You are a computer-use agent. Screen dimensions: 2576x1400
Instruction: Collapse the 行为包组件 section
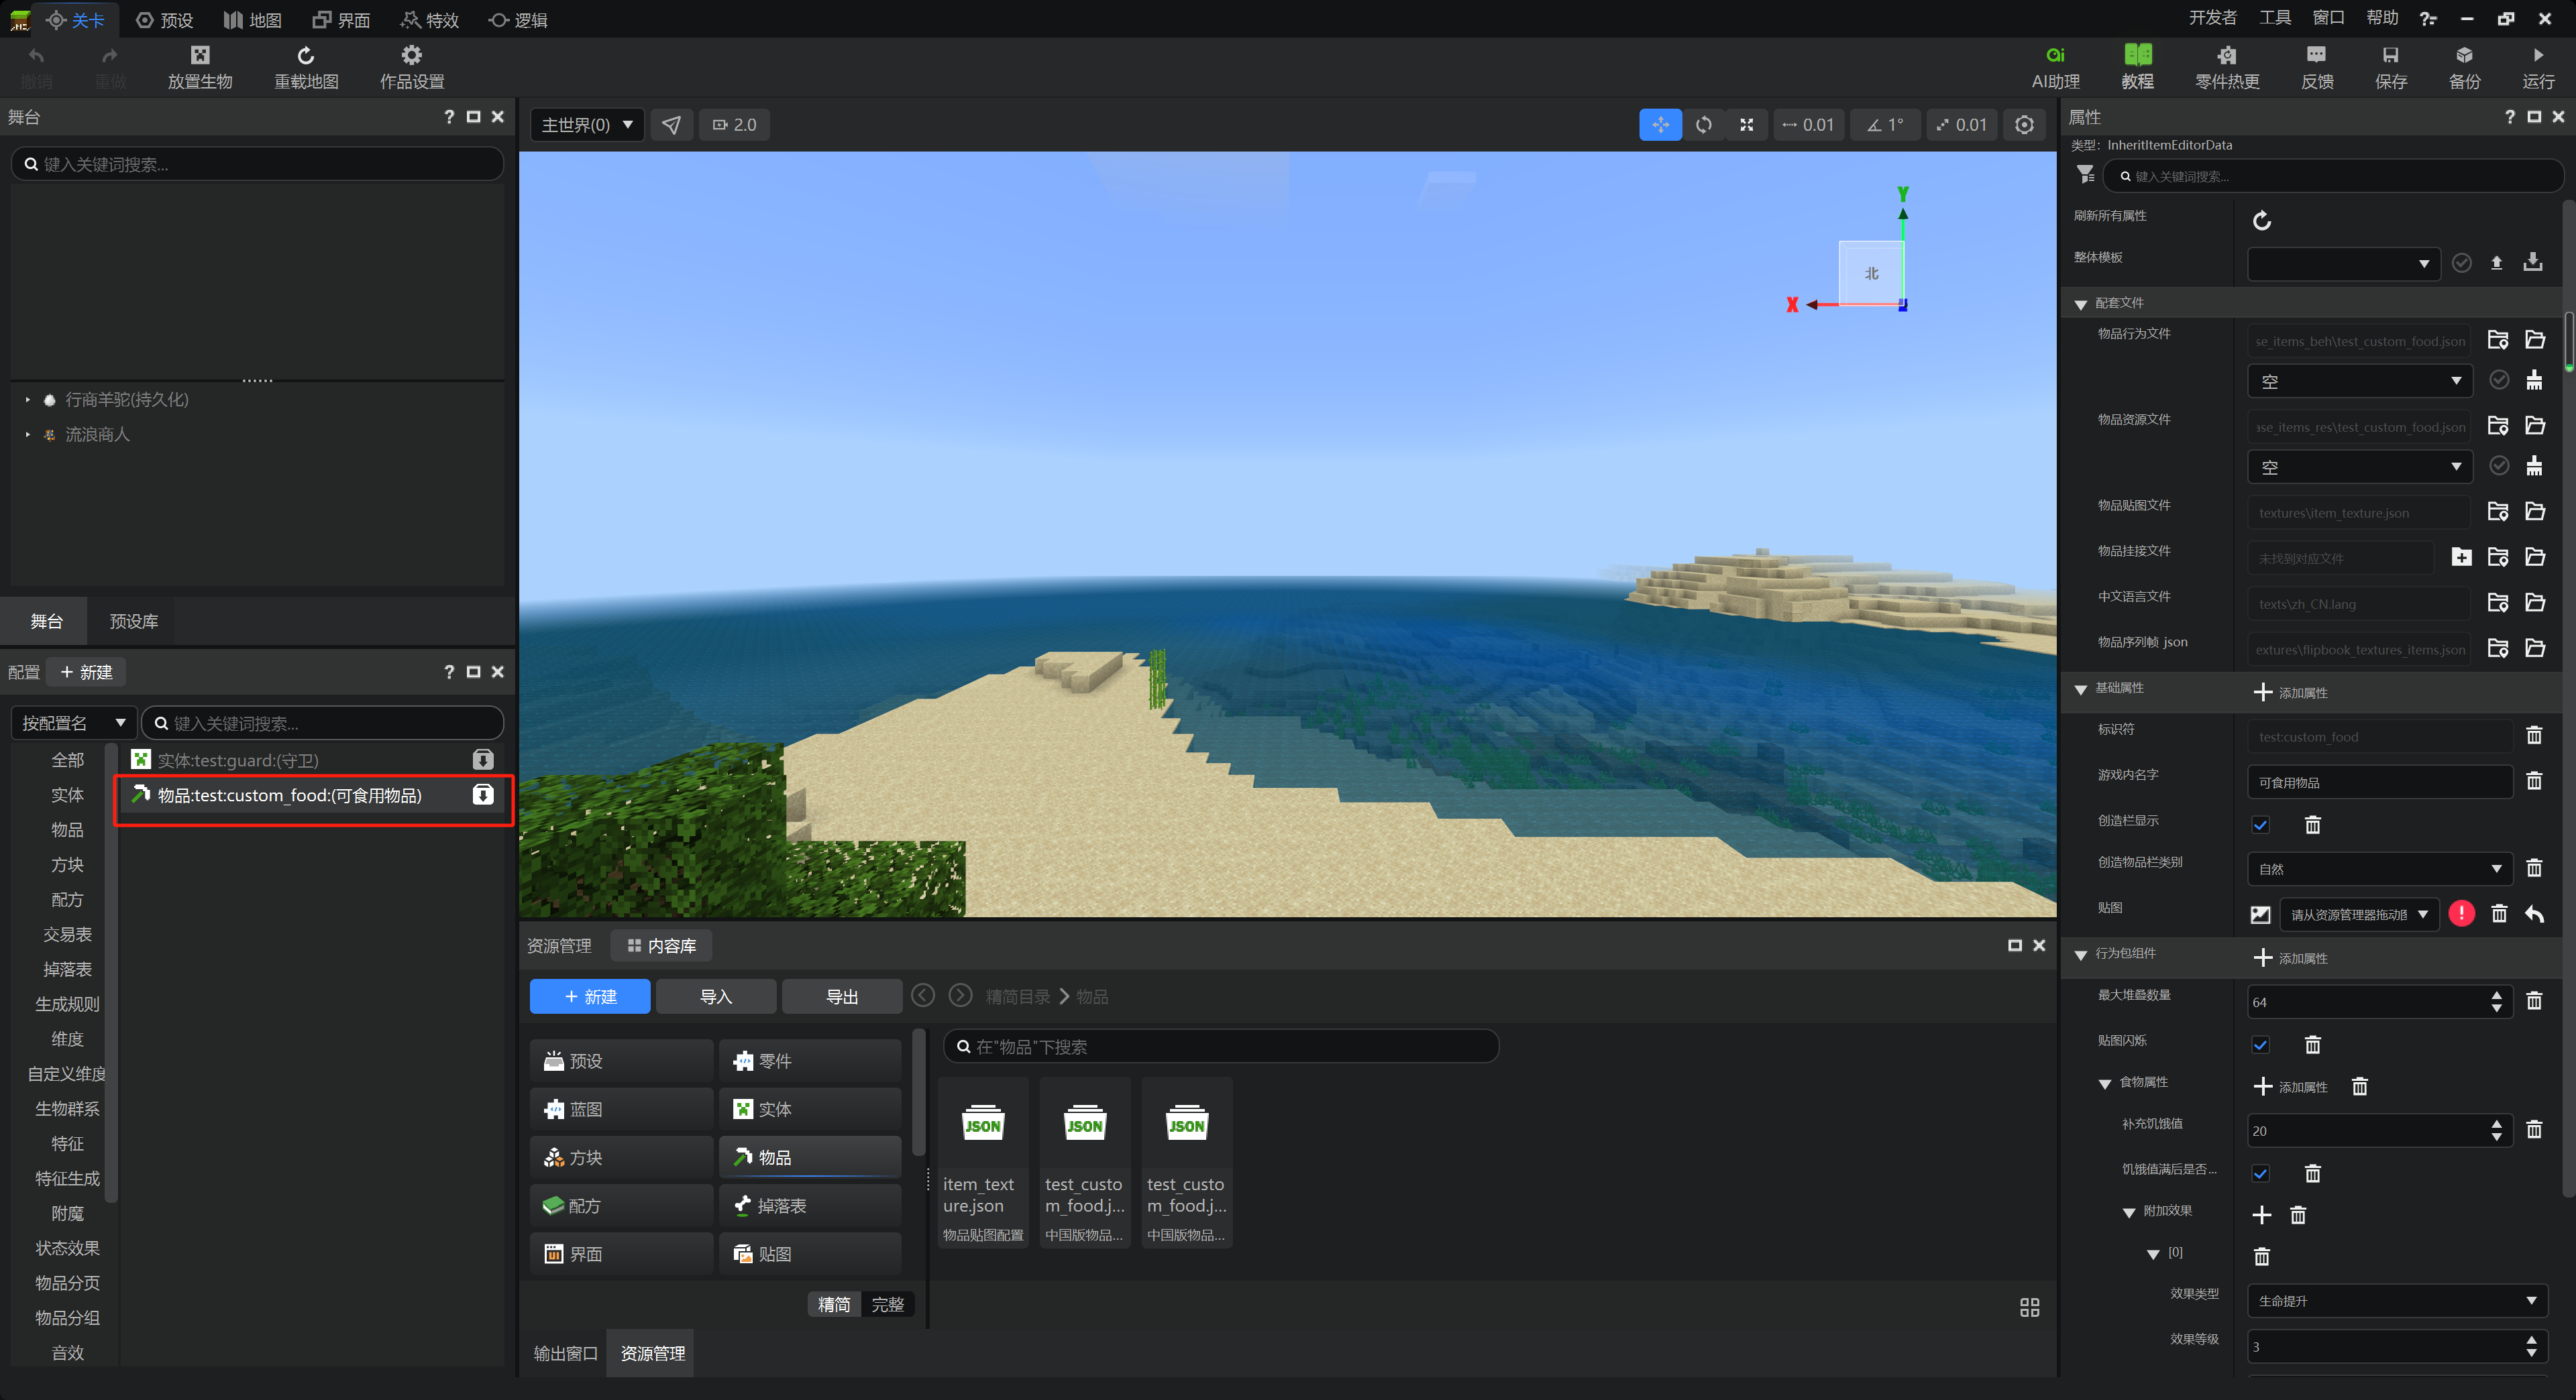click(x=2080, y=955)
